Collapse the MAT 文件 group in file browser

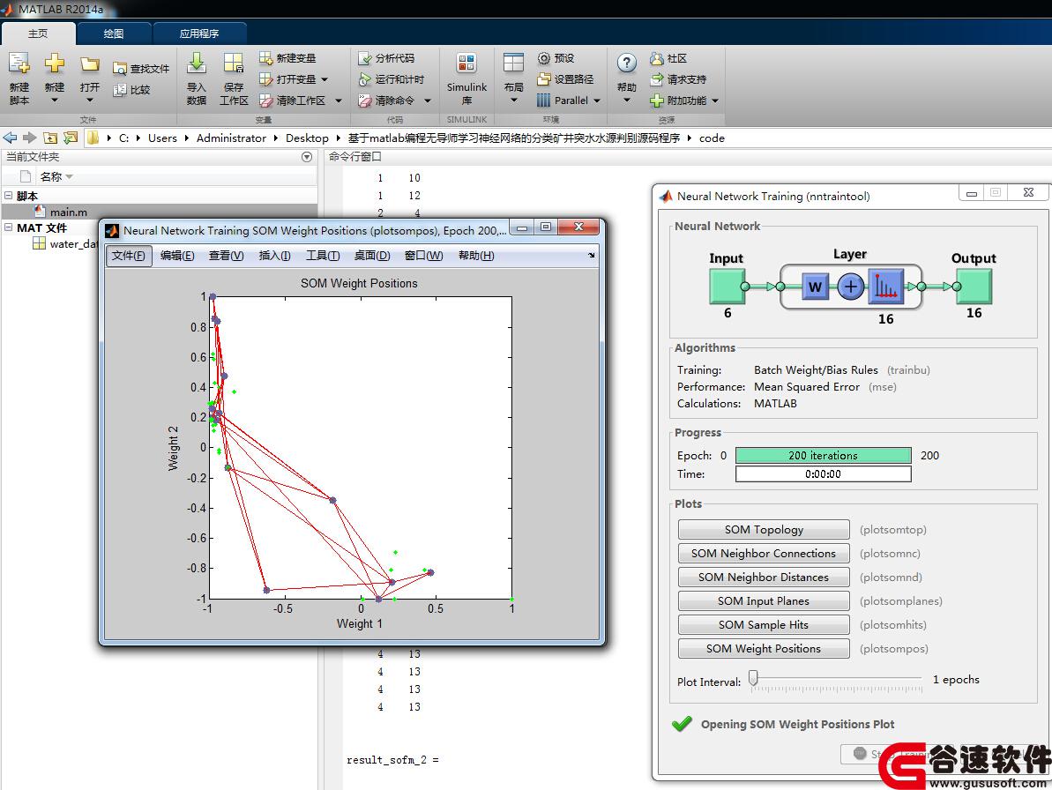click(x=9, y=227)
